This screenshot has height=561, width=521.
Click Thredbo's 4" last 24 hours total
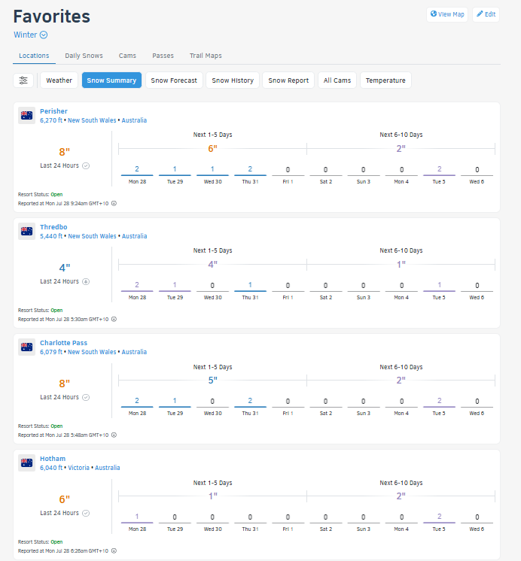point(65,268)
